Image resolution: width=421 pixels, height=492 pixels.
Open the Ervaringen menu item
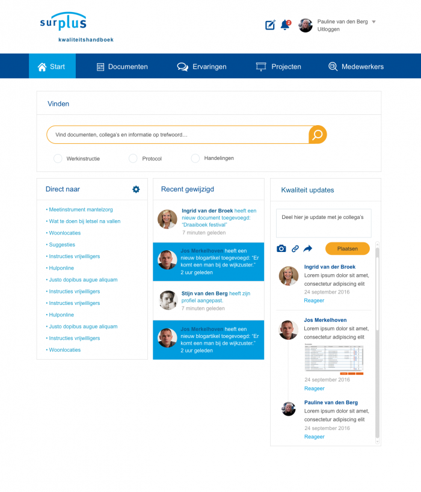tap(201, 67)
